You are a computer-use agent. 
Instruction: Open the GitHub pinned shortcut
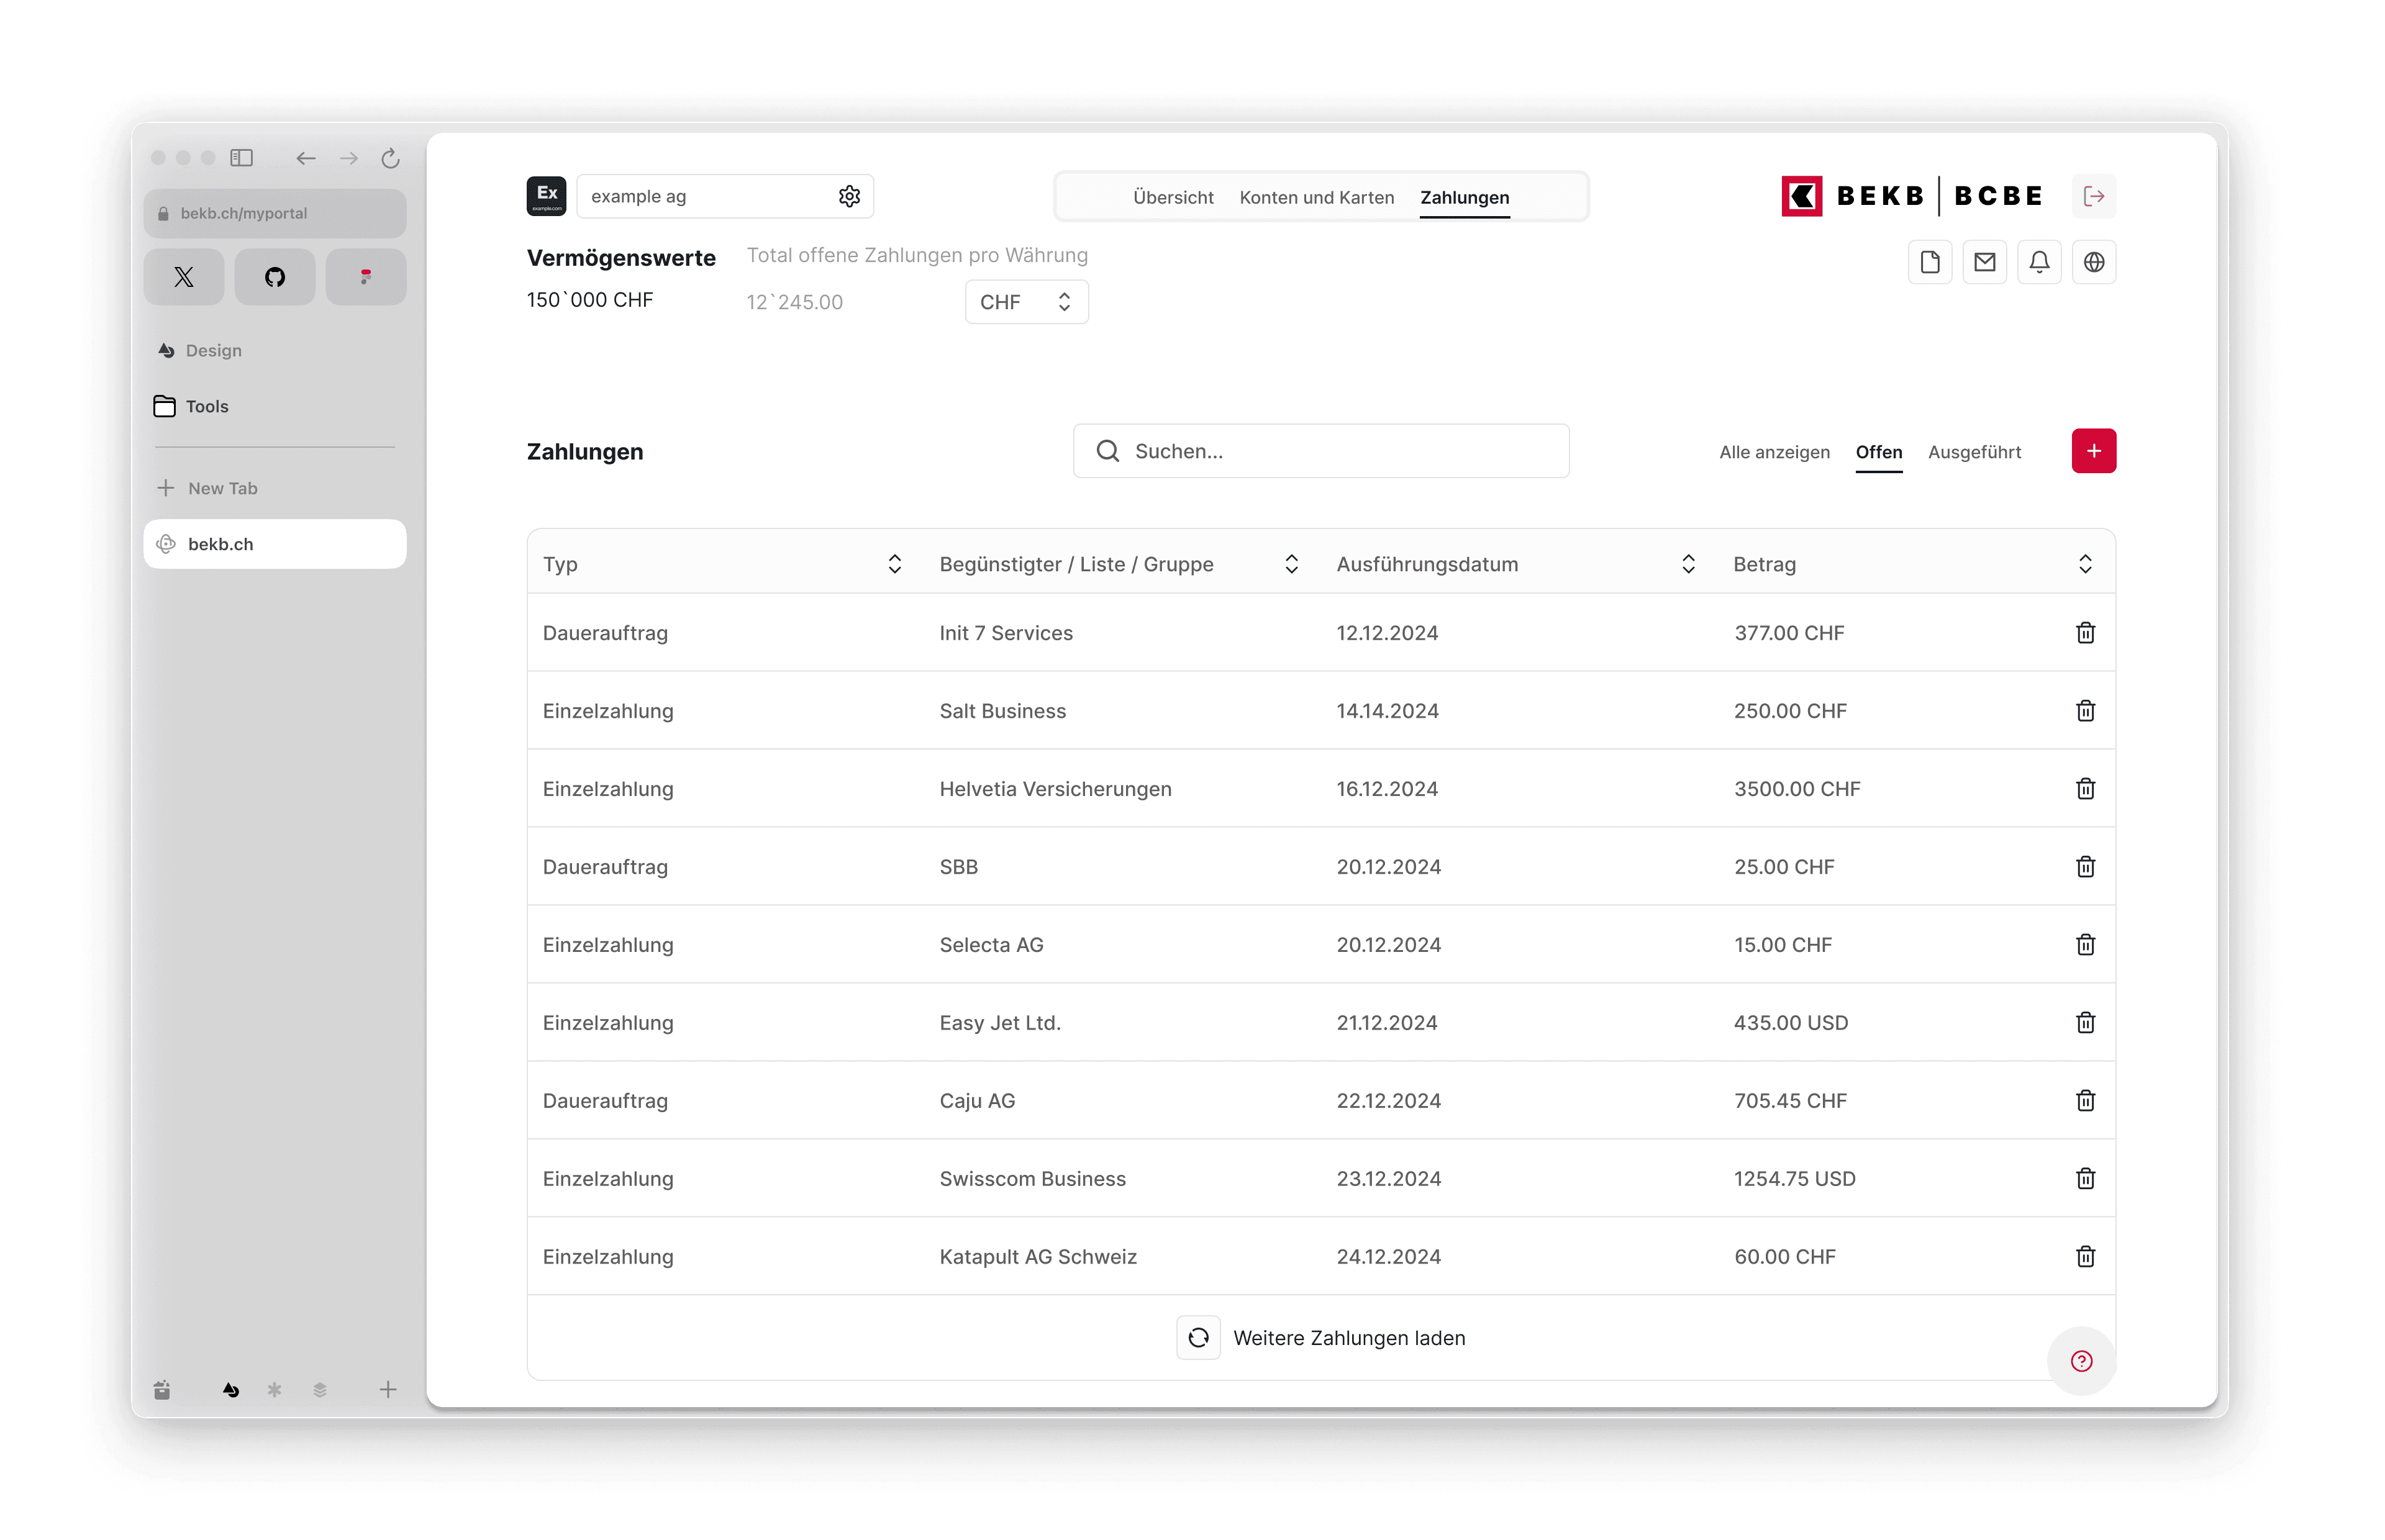tap(275, 277)
